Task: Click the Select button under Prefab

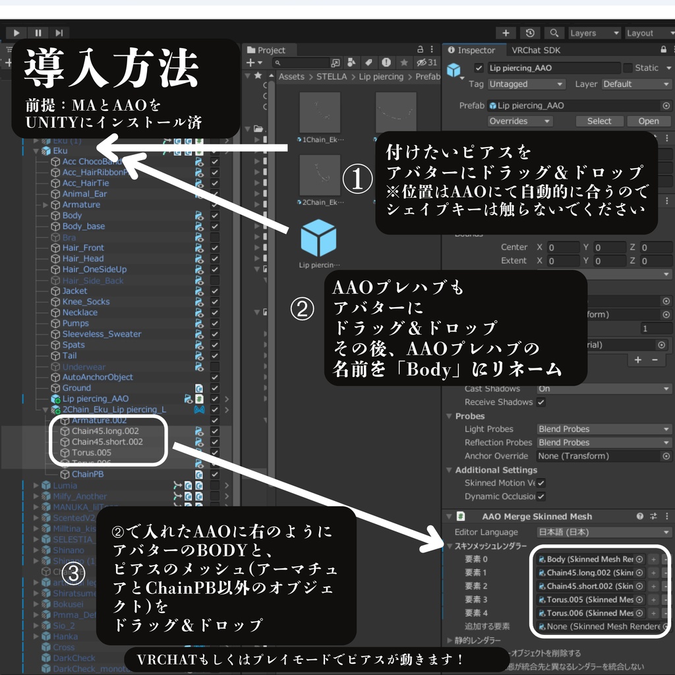Action: click(599, 121)
